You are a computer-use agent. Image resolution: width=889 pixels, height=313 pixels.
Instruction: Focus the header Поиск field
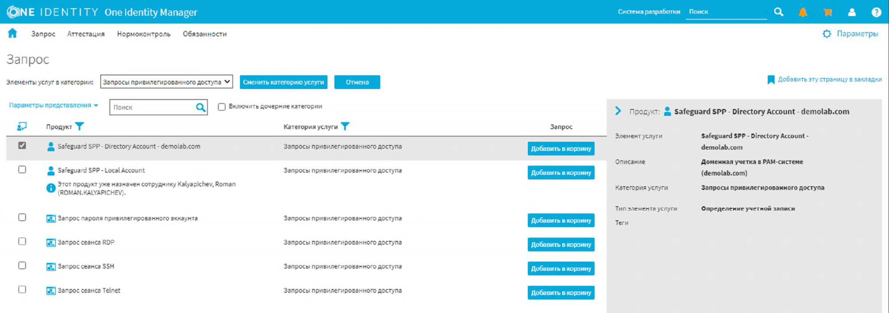pos(726,12)
